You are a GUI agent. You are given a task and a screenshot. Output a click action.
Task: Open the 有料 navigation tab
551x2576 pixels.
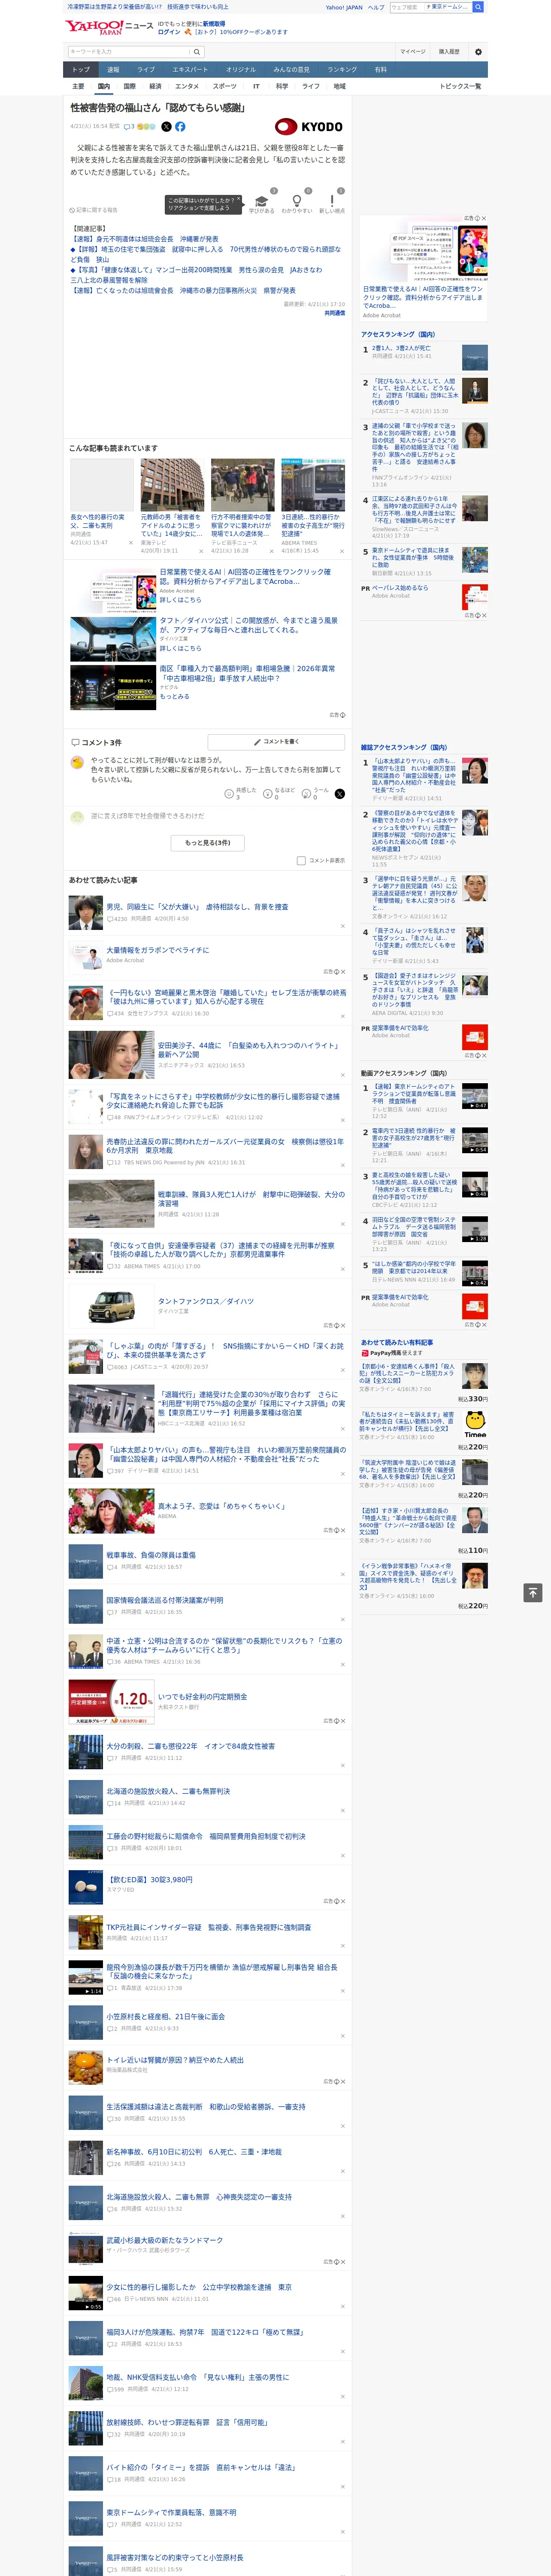click(380, 70)
